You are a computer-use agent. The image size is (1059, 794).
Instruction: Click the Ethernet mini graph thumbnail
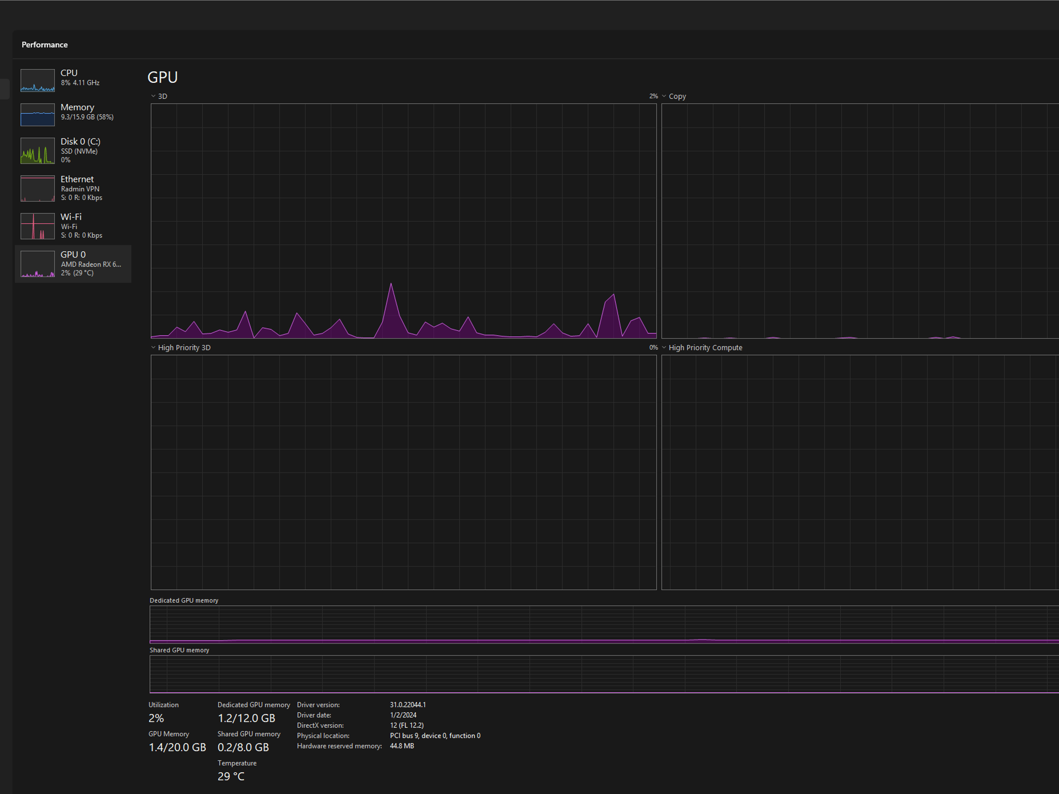pos(37,188)
